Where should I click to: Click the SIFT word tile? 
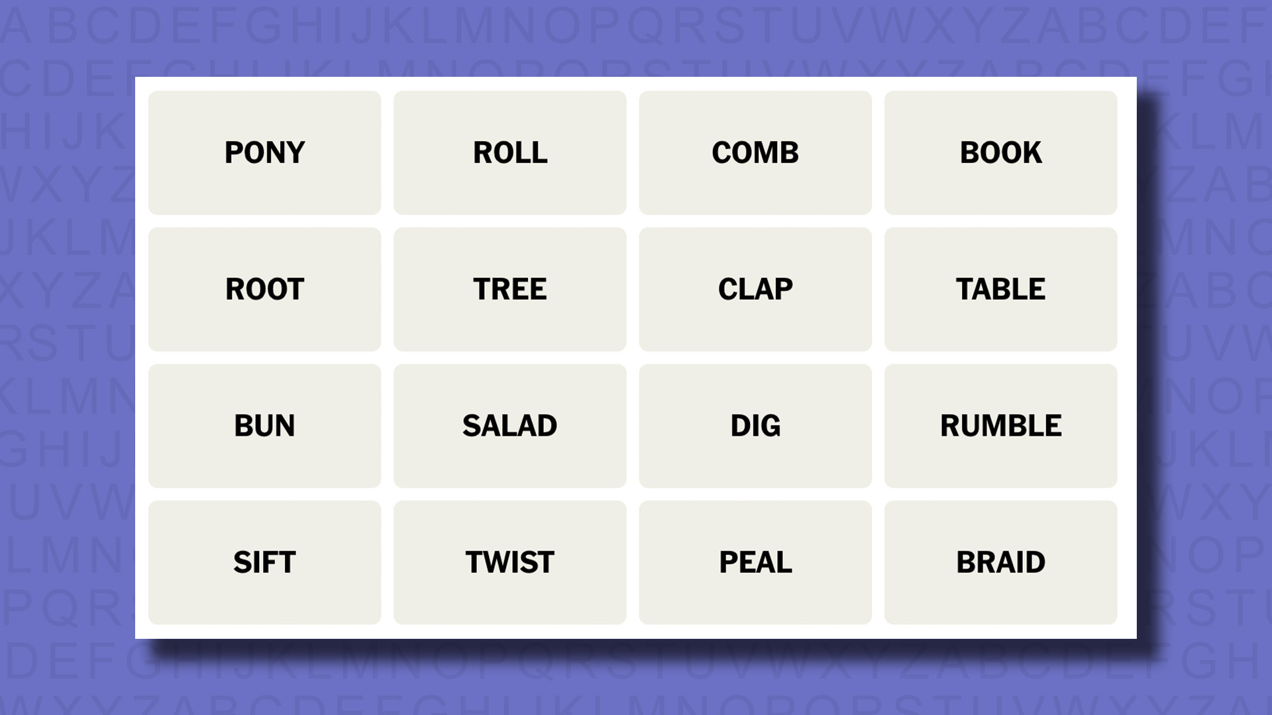264,561
